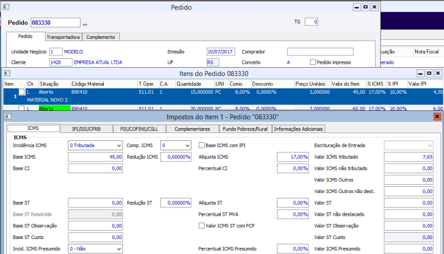
Task: Click the Situação column header
Action: pos(54,84)
